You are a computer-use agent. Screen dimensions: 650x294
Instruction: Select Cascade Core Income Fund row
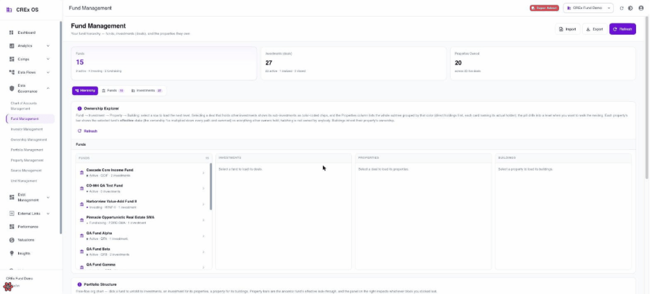coord(142,173)
